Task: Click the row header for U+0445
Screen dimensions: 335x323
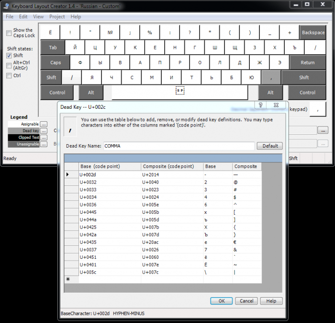Action: coord(71,212)
